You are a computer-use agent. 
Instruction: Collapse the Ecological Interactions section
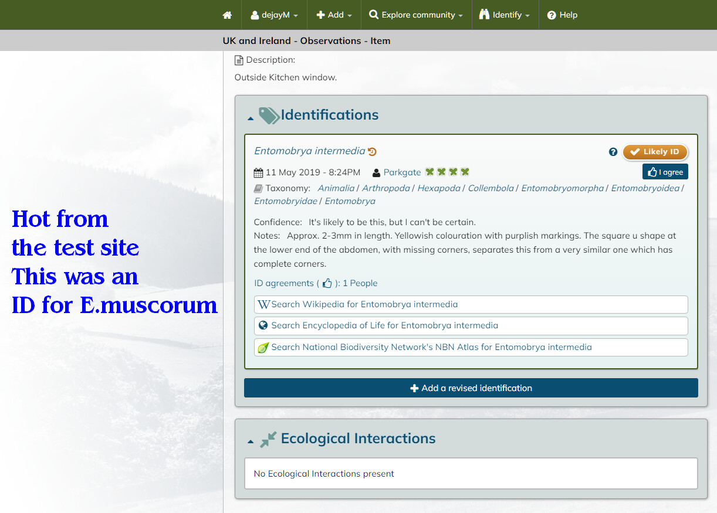click(x=251, y=441)
